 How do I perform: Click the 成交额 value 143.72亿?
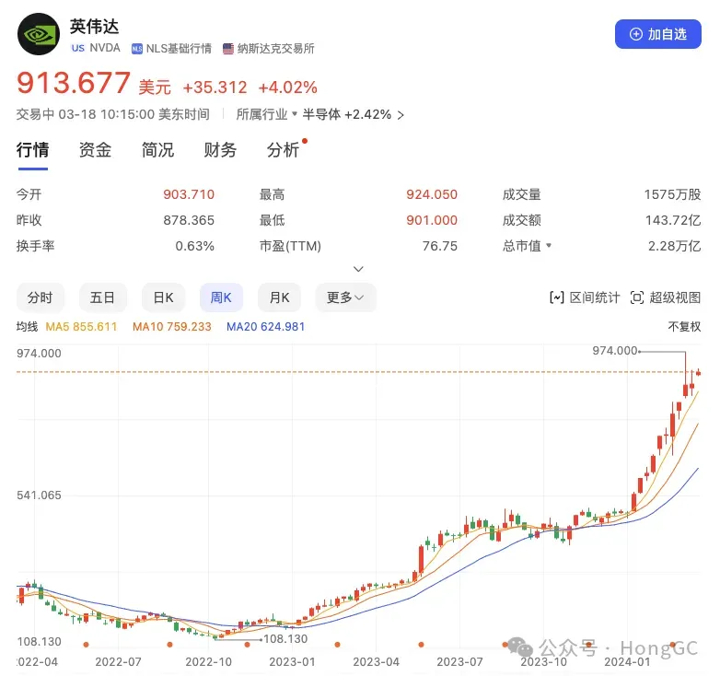coord(673,220)
